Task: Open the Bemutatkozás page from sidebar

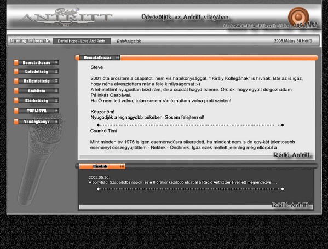Action: pos(36,62)
